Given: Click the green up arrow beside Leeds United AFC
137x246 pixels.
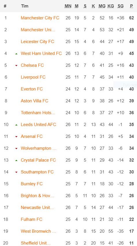Looking at the screenshot, I should click(x=16, y=125).
